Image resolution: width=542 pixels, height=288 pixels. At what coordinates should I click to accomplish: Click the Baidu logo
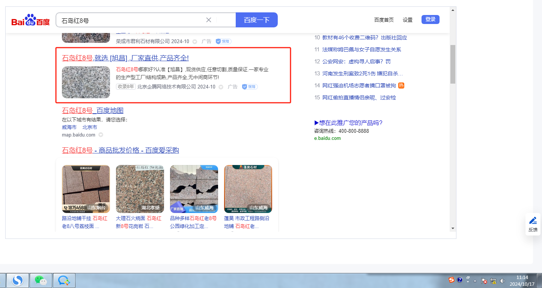(x=30, y=20)
